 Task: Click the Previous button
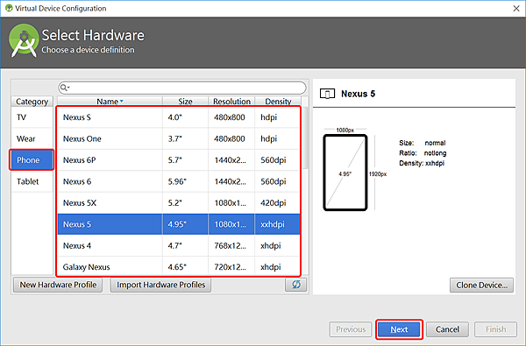tap(351, 329)
